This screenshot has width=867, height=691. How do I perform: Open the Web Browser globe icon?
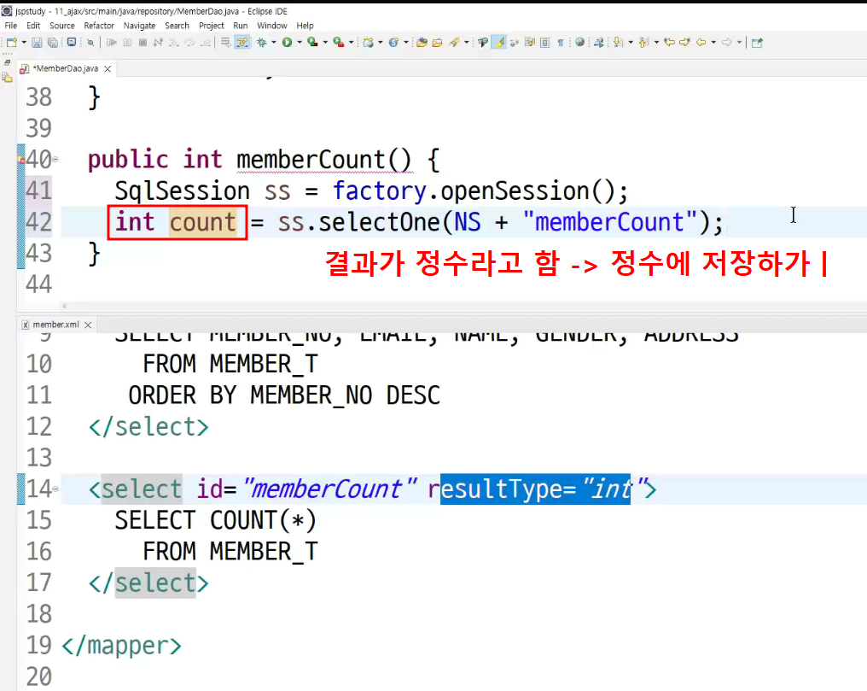(579, 42)
